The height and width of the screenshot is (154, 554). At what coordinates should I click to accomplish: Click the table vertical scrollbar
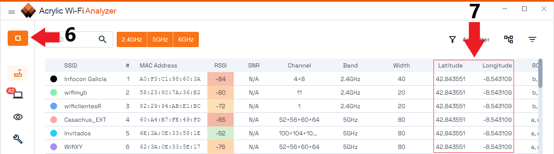(540, 73)
